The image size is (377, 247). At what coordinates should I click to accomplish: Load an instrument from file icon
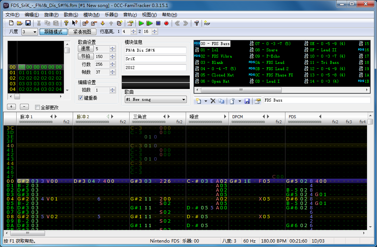[232, 101]
